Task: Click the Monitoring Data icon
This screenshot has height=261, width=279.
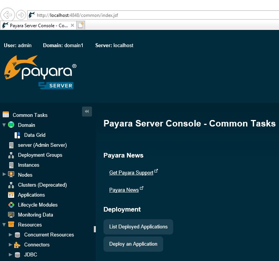Action: point(11,215)
